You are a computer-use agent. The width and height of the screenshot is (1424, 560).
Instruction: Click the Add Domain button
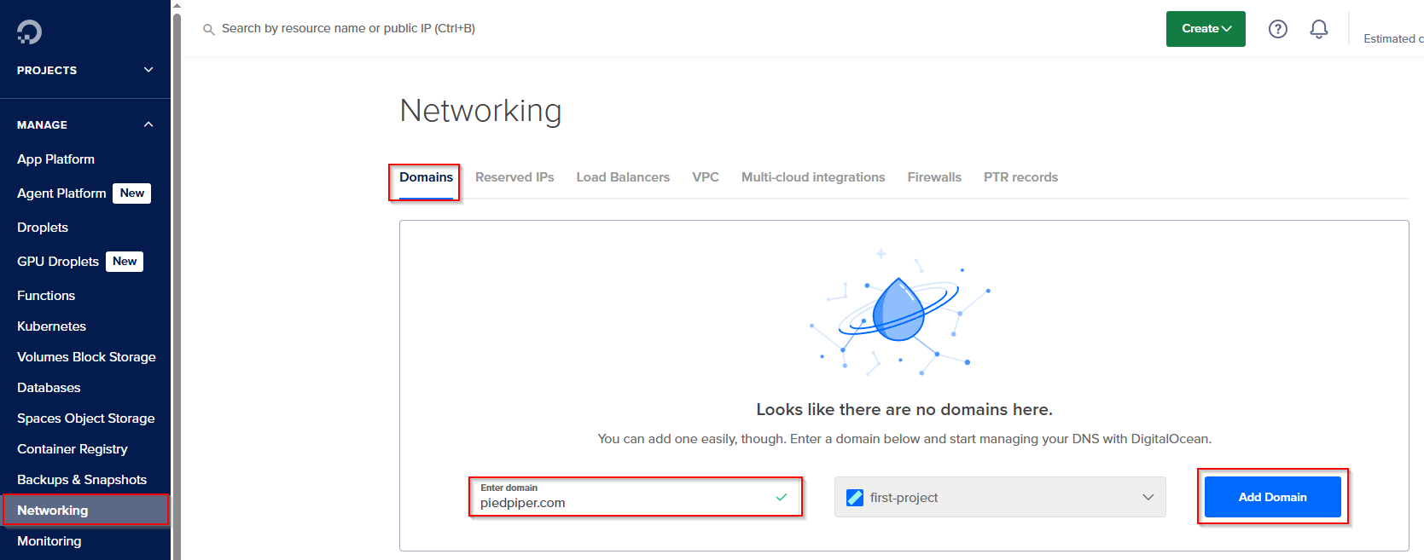(1272, 497)
